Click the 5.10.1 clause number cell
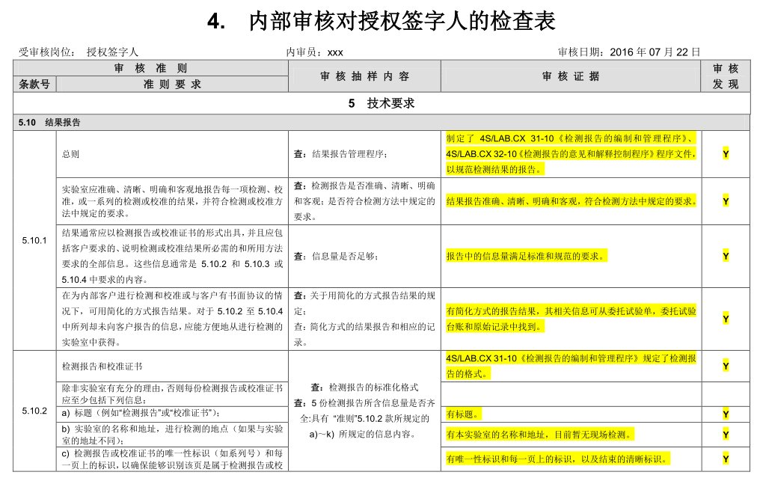 pos(34,240)
